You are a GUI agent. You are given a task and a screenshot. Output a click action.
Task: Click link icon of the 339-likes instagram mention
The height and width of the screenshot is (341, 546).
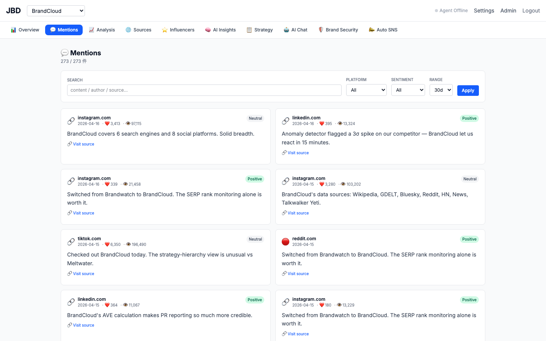(71, 181)
